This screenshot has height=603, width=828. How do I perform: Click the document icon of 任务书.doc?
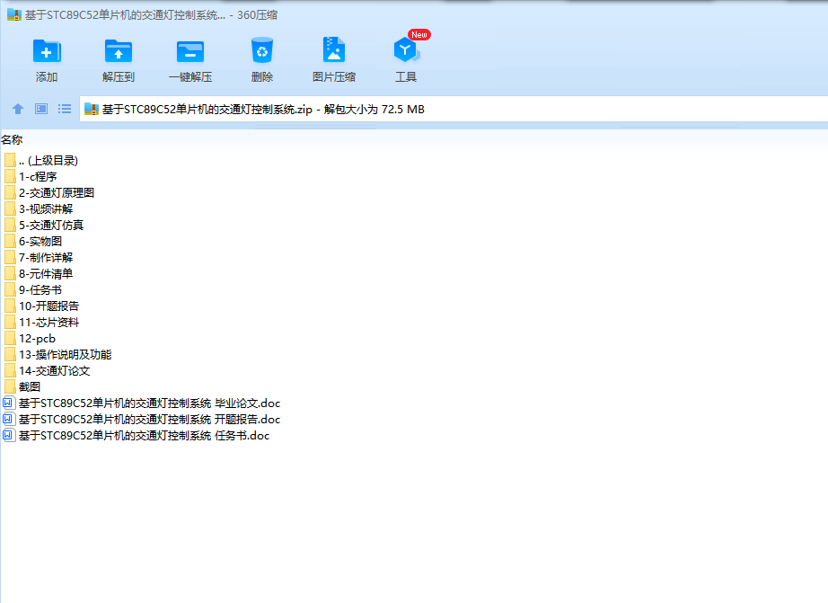click(8, 436)
